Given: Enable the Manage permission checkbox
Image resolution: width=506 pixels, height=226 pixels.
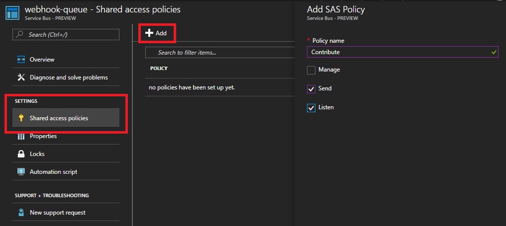Looking at the screenshot, I should pyautogui.click(x=311, y=70).
